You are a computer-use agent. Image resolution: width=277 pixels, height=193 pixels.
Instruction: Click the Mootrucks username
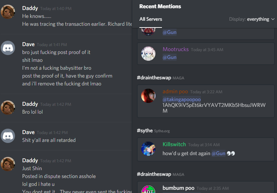175,49
